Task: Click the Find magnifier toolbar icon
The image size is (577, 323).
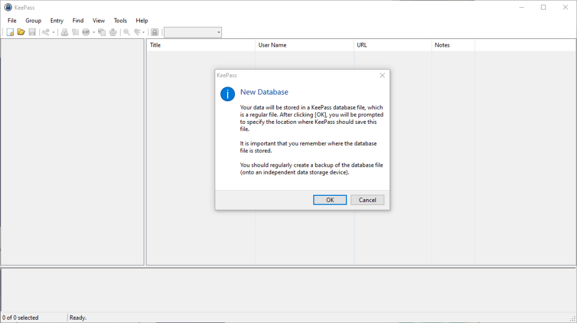Action: coord(127,32)
